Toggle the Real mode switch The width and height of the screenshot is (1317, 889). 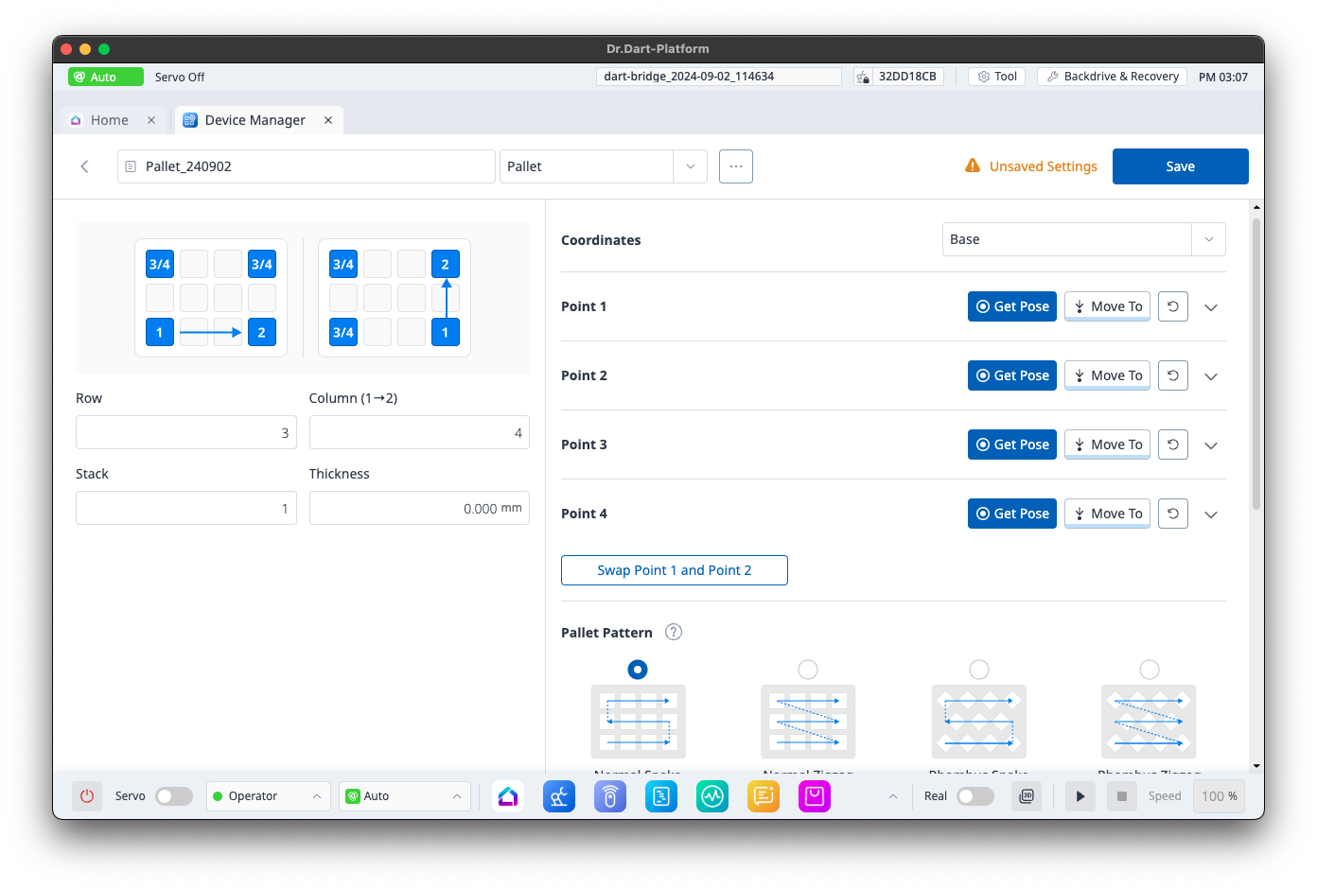975,796
